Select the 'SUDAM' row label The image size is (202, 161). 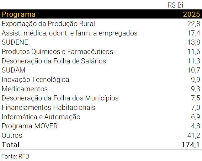tap(13, 70)
